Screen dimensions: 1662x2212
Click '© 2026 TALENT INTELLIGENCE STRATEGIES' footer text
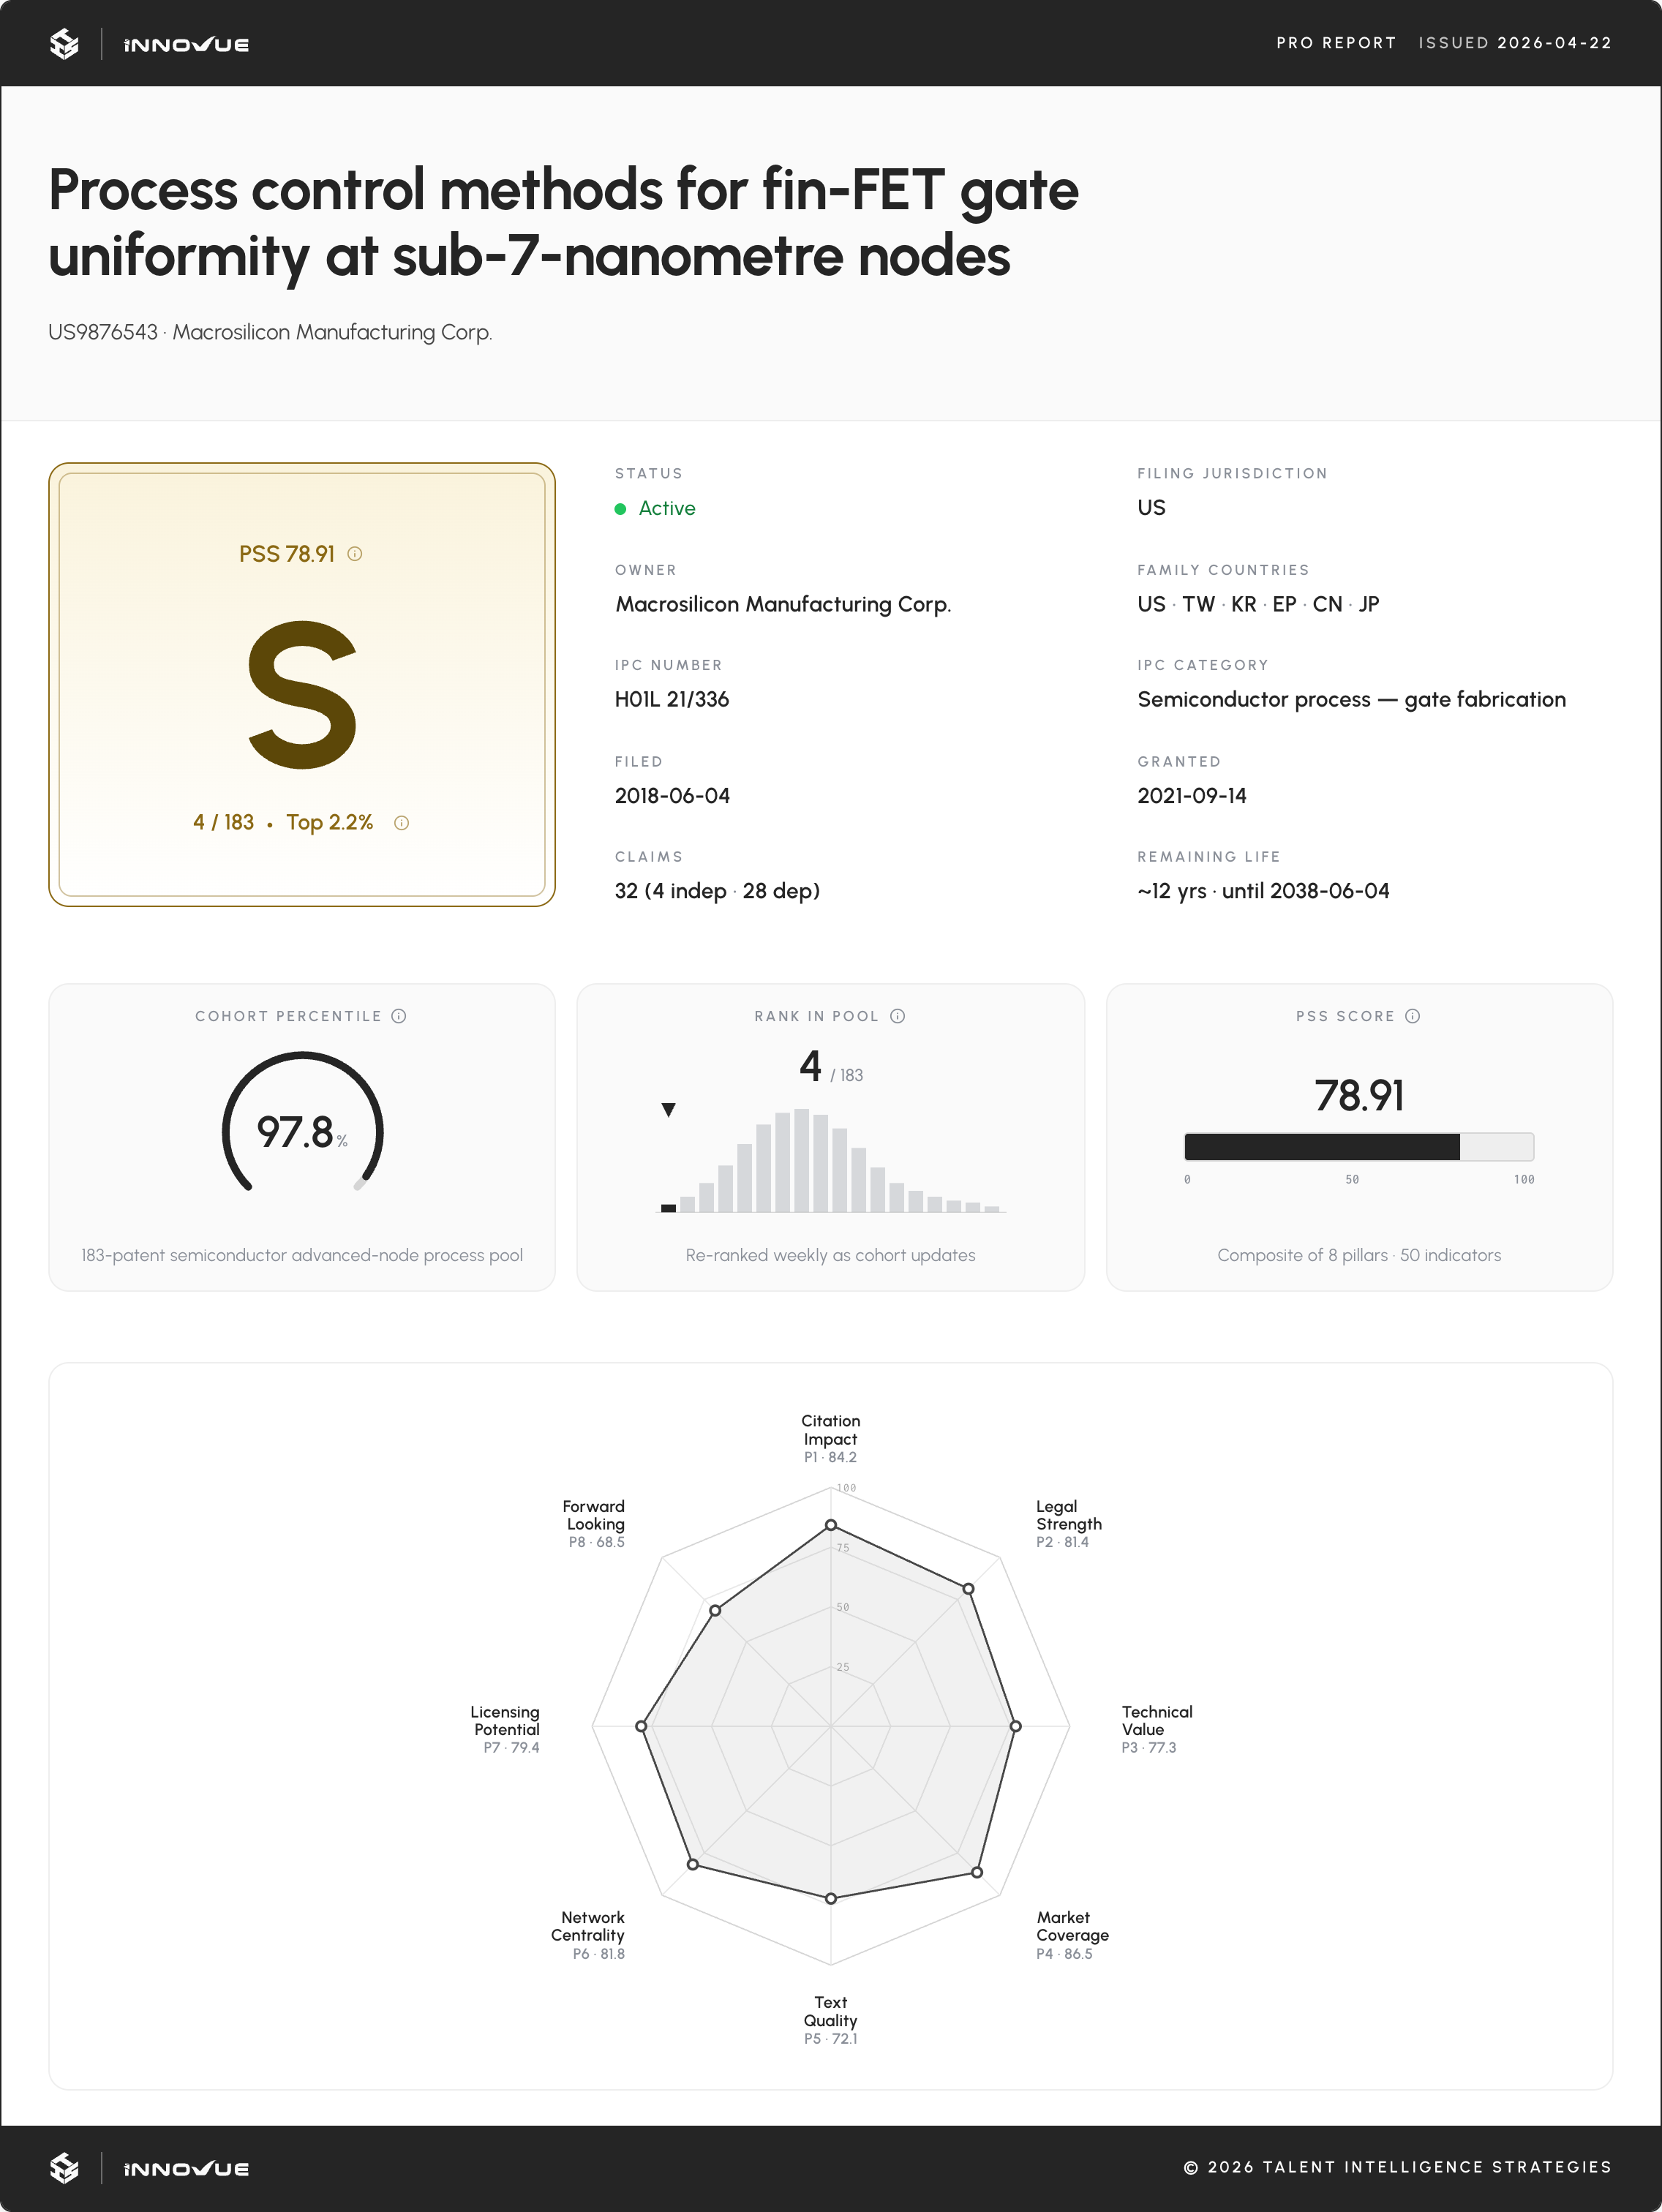click(1398, 2167)
